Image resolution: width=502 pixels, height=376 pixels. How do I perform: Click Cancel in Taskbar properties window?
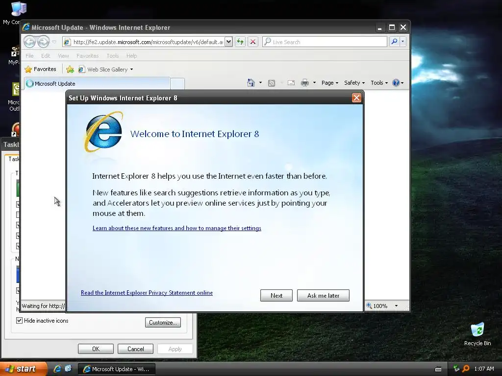135,349
